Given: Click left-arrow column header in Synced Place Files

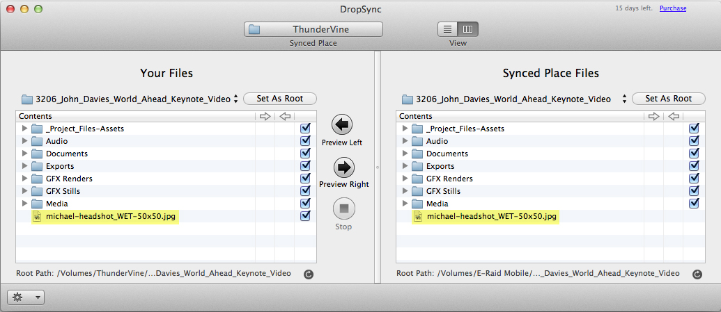Looking at the screenshot, I should click(x=674, y=117).
